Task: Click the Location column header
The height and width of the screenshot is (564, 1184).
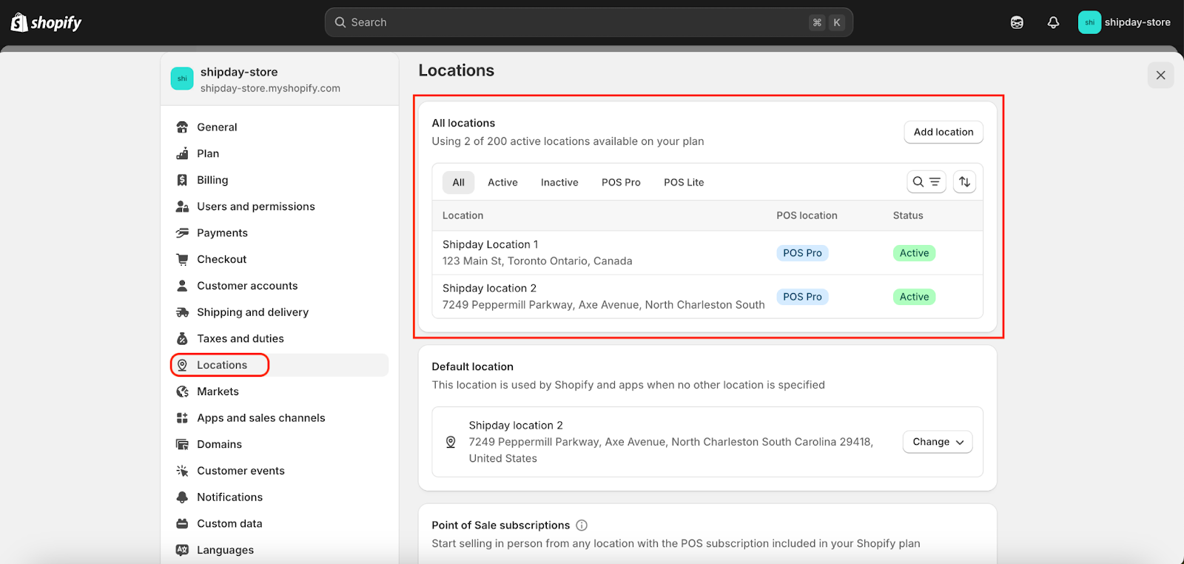Action: click(462, 215)
